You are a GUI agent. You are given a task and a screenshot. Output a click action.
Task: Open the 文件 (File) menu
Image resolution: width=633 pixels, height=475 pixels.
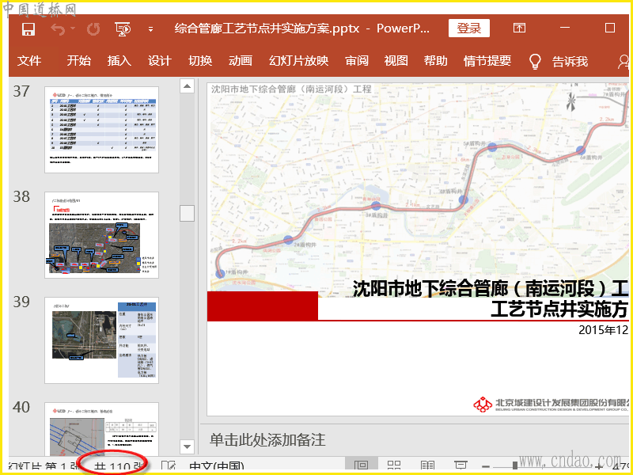(29, 61)
